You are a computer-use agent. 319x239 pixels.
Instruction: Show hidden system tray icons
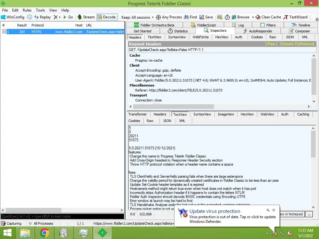267,233
